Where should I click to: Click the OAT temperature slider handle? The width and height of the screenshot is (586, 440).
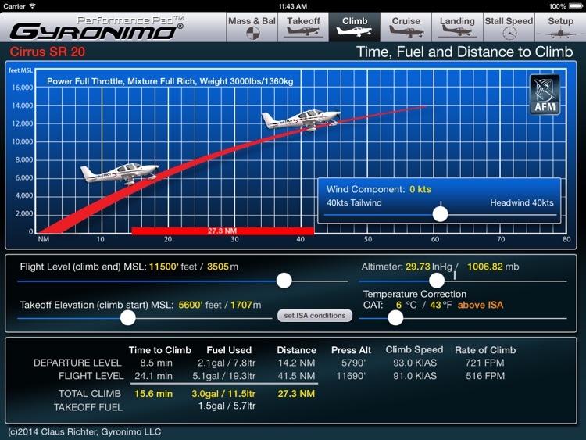pyautogui.click(x=395, y=318)
